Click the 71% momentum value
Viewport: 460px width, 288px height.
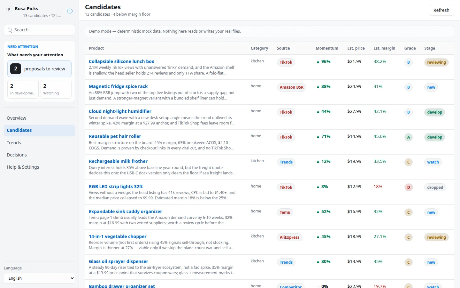pos(323,136)
